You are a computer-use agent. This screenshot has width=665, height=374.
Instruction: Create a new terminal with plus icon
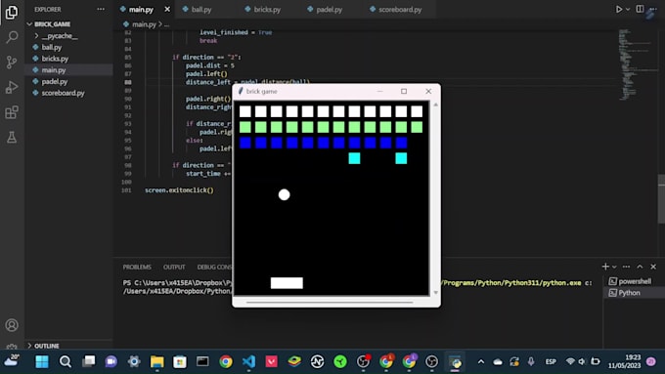(605, 267)
